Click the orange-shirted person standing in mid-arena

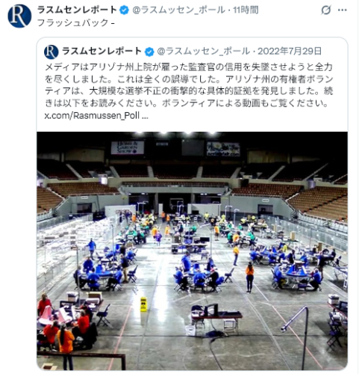(249, 278)
